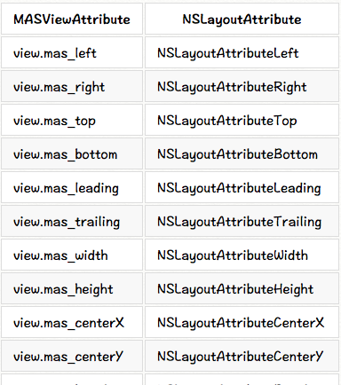This screenshot has width=341, height=385.
Task: Click the NSLayoutAttributeBottom entry
Action: pyautogui.click(x=242, y=153)
